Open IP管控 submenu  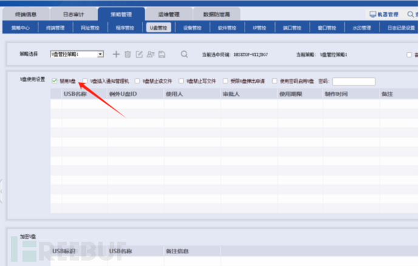pos(259,28)
